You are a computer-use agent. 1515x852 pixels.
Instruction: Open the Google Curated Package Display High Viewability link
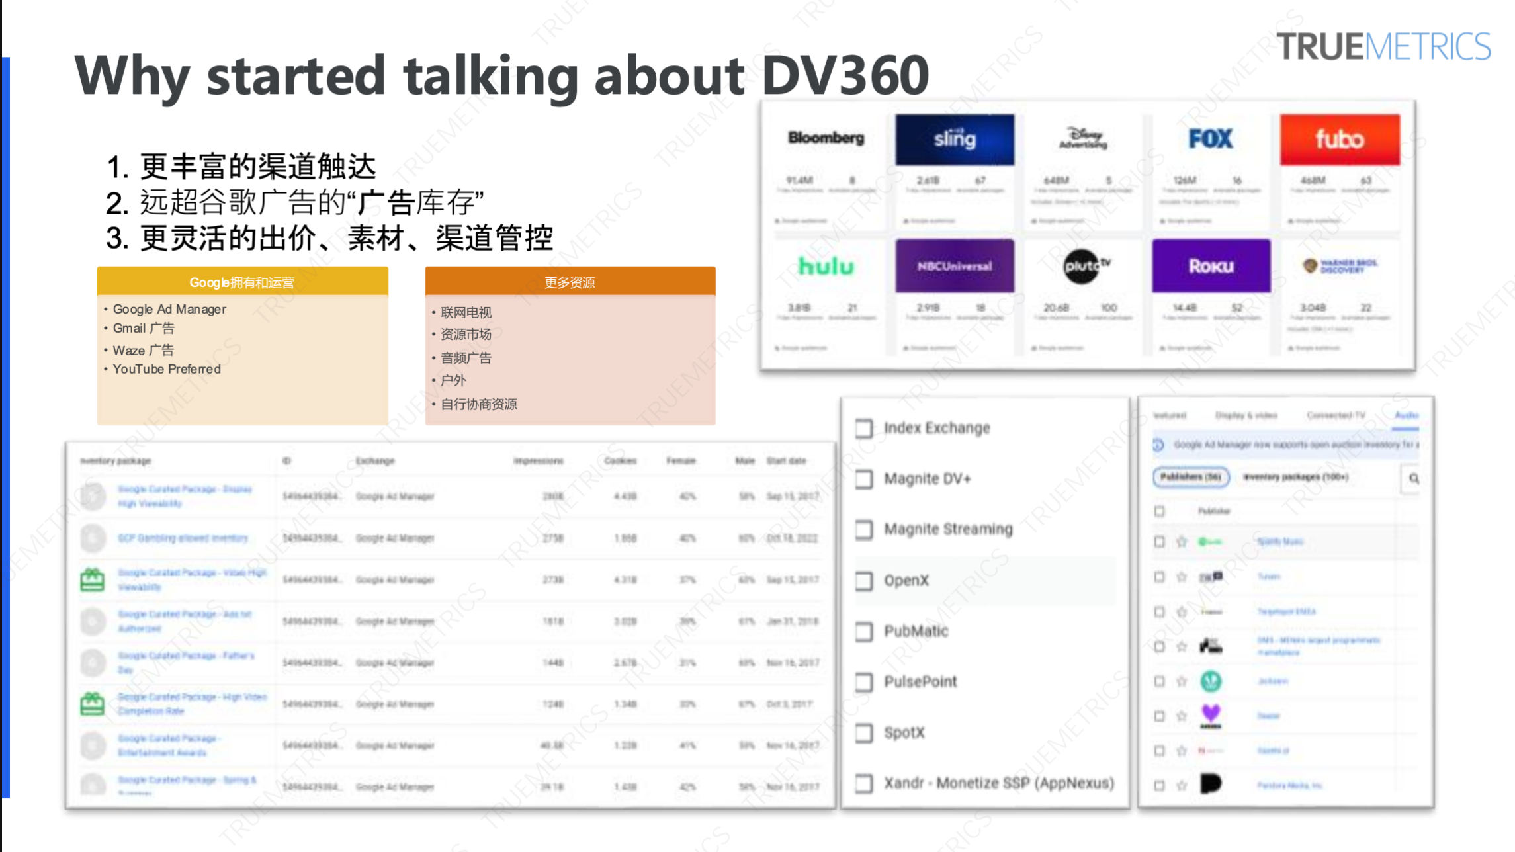point(185,495)
